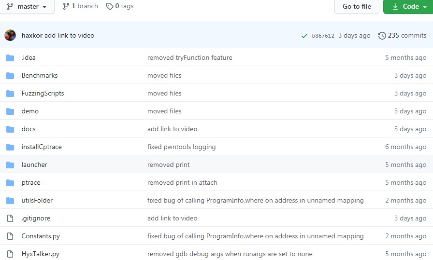The height and width of the screenshot is (260, 433).
Task: Click the Go to file button
Action: click(x=357, y=6)
